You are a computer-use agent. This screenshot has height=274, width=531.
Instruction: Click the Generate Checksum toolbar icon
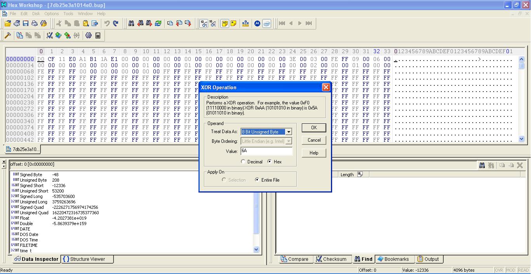(x=50, y=35)
